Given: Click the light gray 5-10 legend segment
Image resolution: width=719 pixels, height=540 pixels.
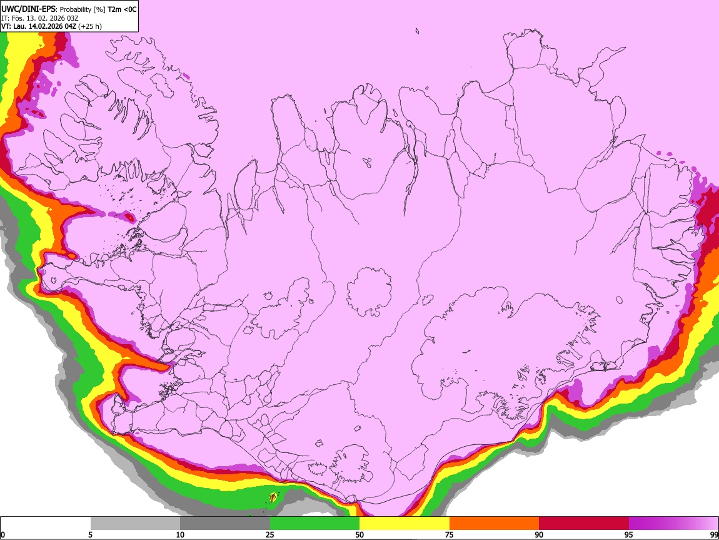Looking at the screenshot, I should point(135,523).
